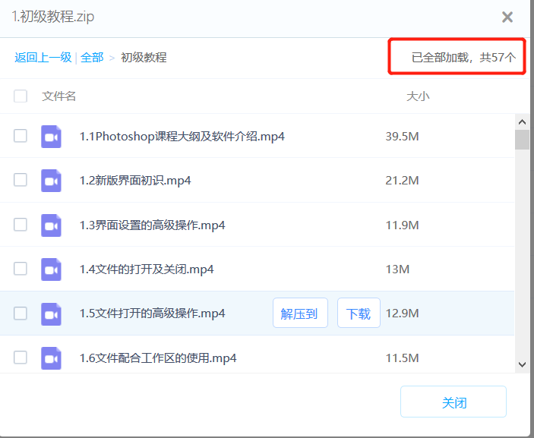Click the video icon for 1.2新版界面初识.mp4

click(51, 181)
